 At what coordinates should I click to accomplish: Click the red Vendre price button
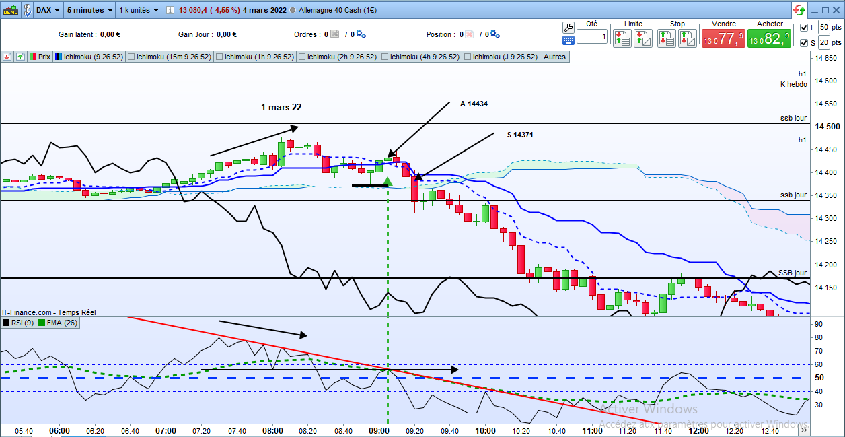(x=723, y=38)
